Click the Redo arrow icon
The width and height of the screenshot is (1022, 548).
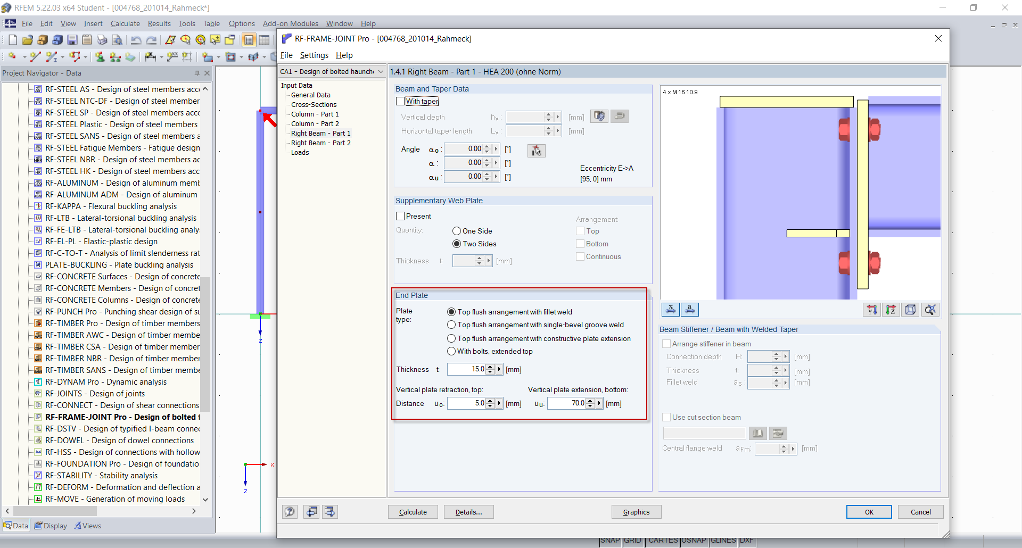point(152,40)
